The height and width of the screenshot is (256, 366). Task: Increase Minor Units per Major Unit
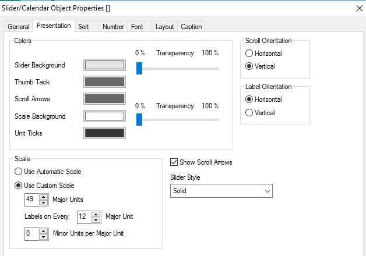click(x=44, y=230)
